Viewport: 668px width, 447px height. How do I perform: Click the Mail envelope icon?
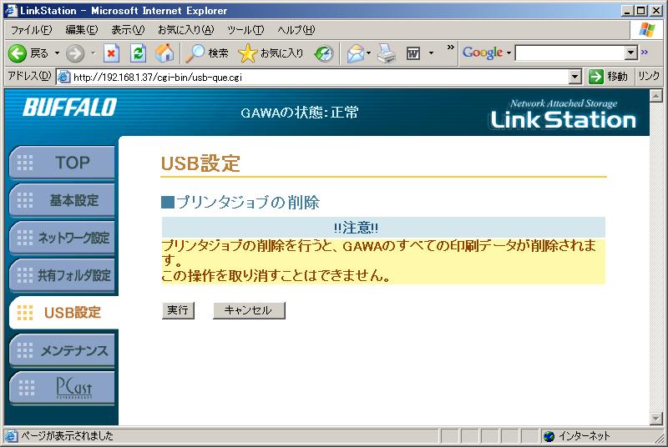(x=356, y=53)
